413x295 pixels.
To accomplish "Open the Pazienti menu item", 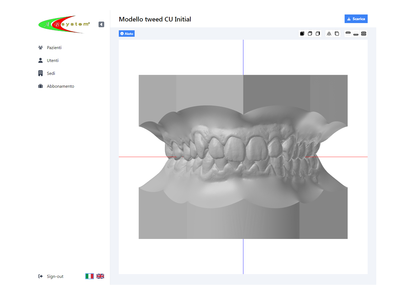I will tap(54, 47).
